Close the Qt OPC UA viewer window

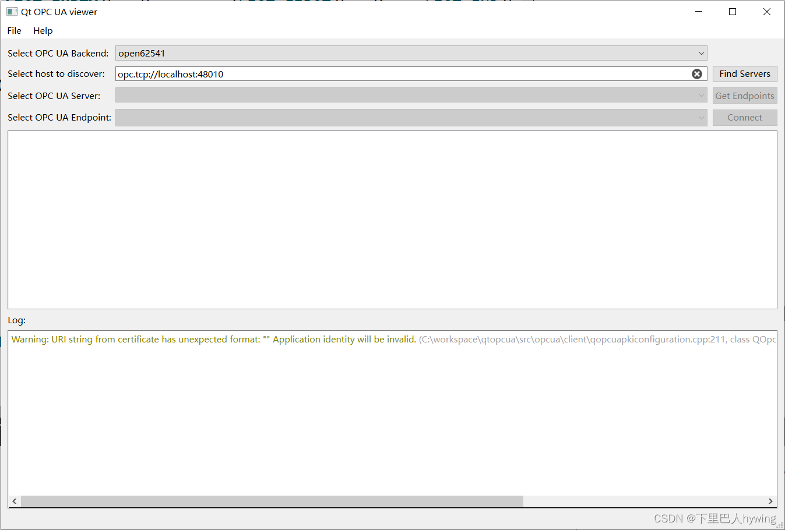pyautogui.click(x=767, y=12)
